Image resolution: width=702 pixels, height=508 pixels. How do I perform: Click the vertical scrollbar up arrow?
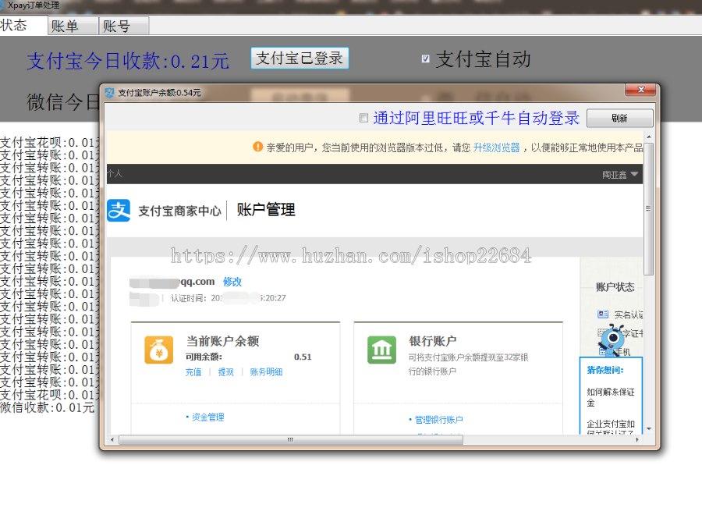[x=649, y=137]
